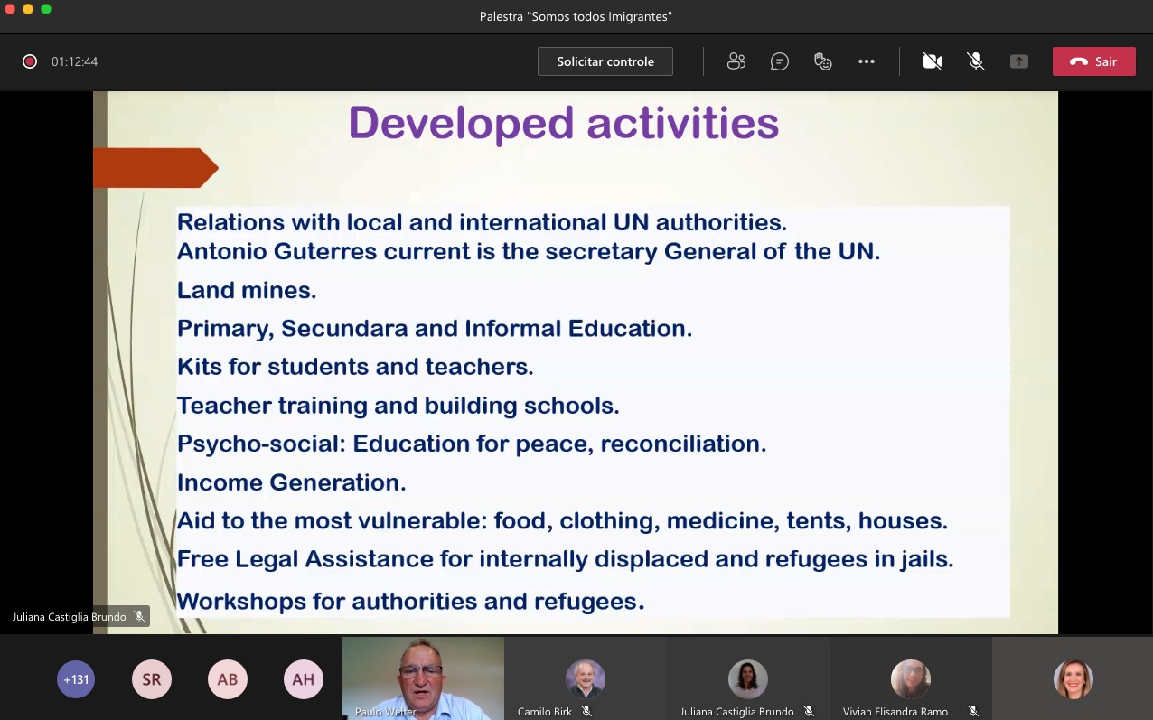Click Solicitar controle button
The height and width of the screenshot is (720, 1153).
coord(605,61)
